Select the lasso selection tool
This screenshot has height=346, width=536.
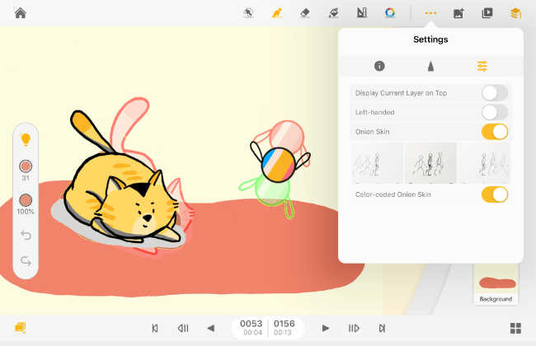coord(248,13)
